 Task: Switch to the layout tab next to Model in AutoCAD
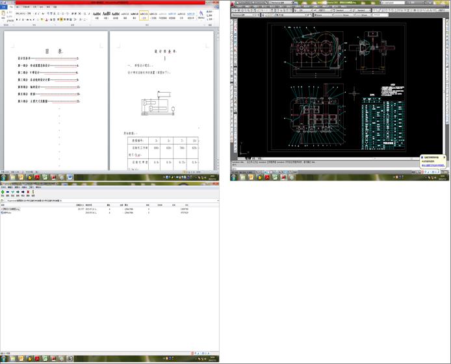click(254, 158)
